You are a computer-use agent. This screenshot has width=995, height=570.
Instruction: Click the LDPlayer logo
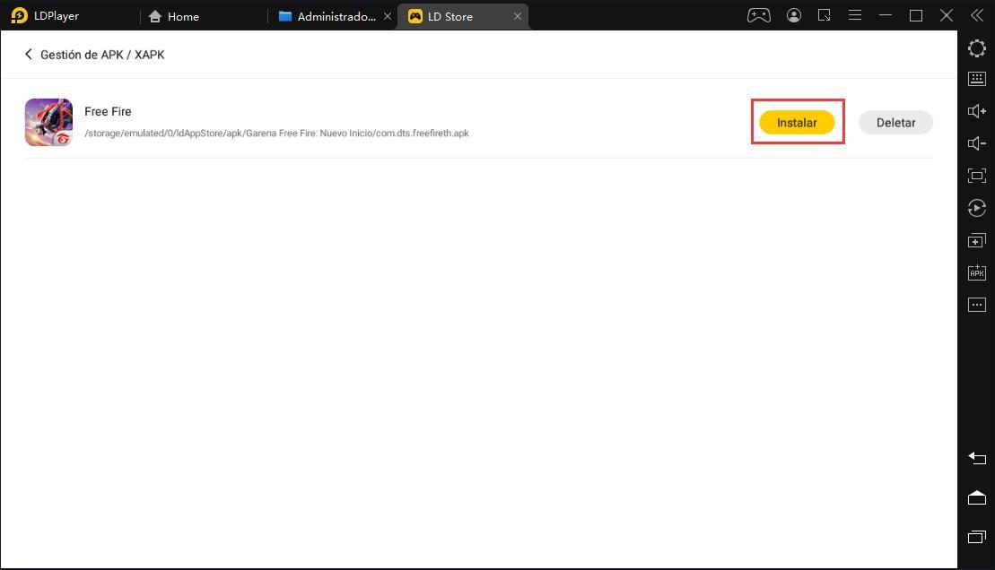[x=20, y=15]
